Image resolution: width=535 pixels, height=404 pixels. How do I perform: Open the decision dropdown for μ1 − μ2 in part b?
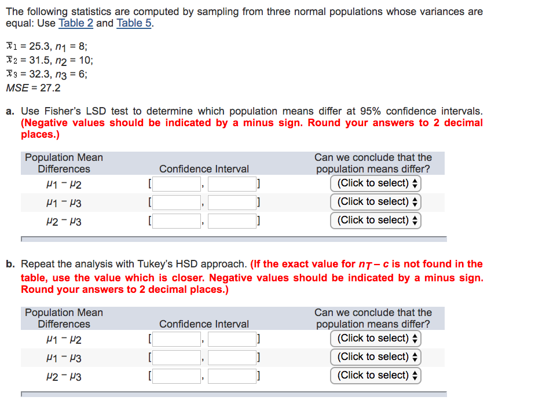pos(375,338)
